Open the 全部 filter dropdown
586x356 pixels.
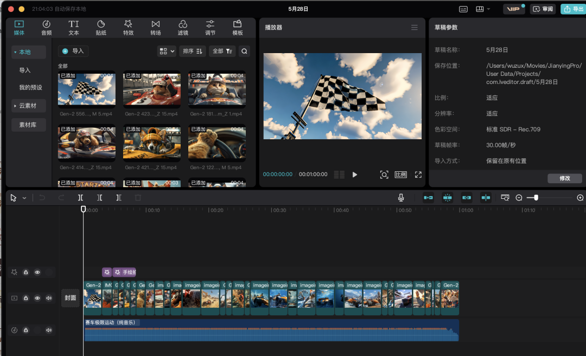tap(222, 51)
